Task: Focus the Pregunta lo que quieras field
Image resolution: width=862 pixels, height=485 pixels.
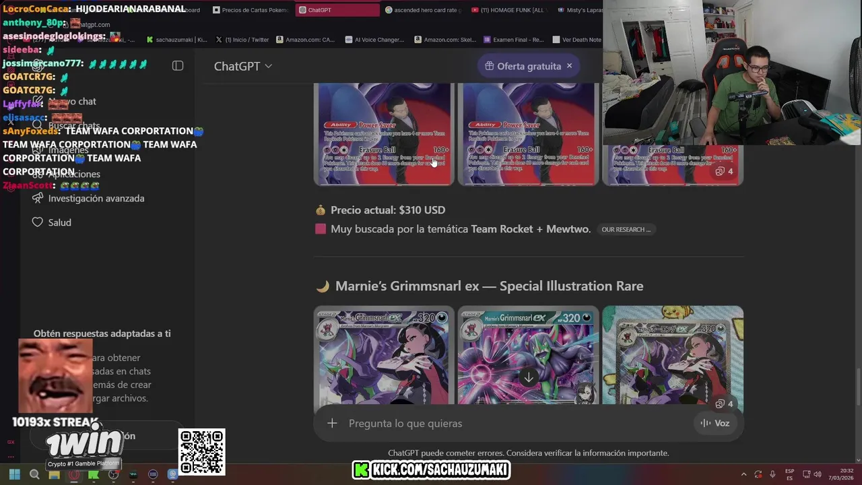Action: 515,423
